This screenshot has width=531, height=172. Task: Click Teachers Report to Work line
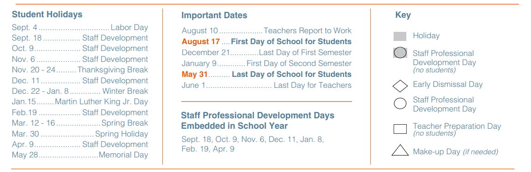click(267, 30)
